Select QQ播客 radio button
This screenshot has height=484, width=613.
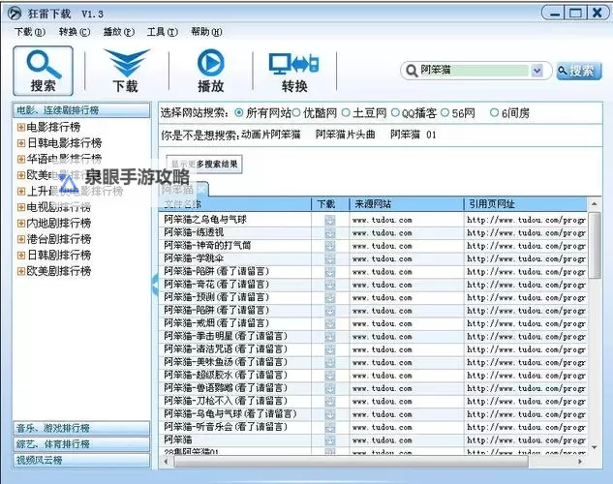click(395, 113)
